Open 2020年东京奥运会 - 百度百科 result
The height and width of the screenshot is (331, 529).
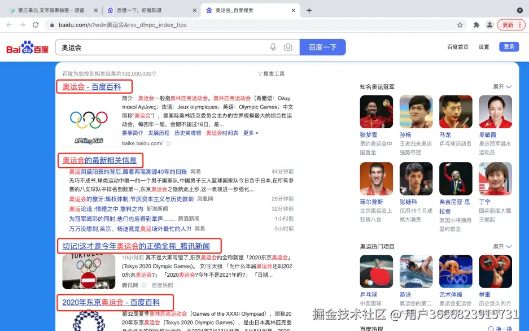(x=111, y=302)
